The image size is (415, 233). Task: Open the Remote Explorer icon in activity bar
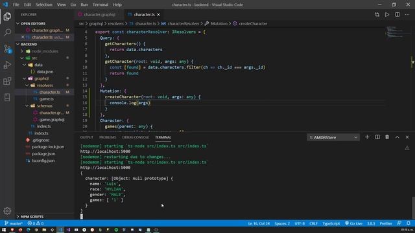pos(7,97)
